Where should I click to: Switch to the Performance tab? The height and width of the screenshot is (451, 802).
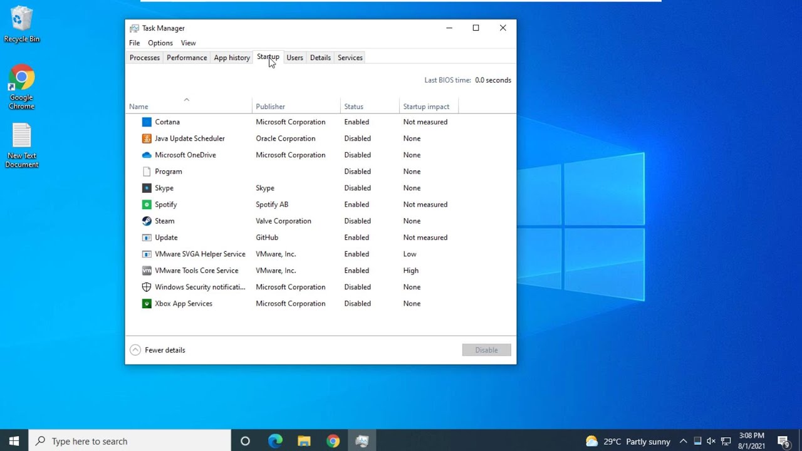coord(187,58)
